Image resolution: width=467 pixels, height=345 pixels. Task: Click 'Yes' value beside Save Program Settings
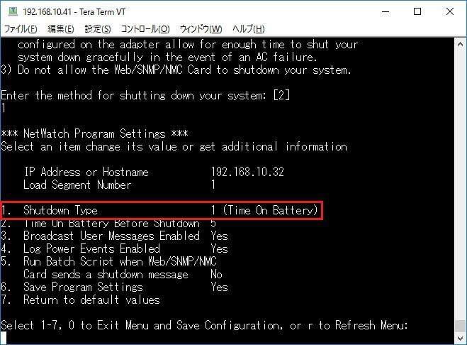coord(219,287)
